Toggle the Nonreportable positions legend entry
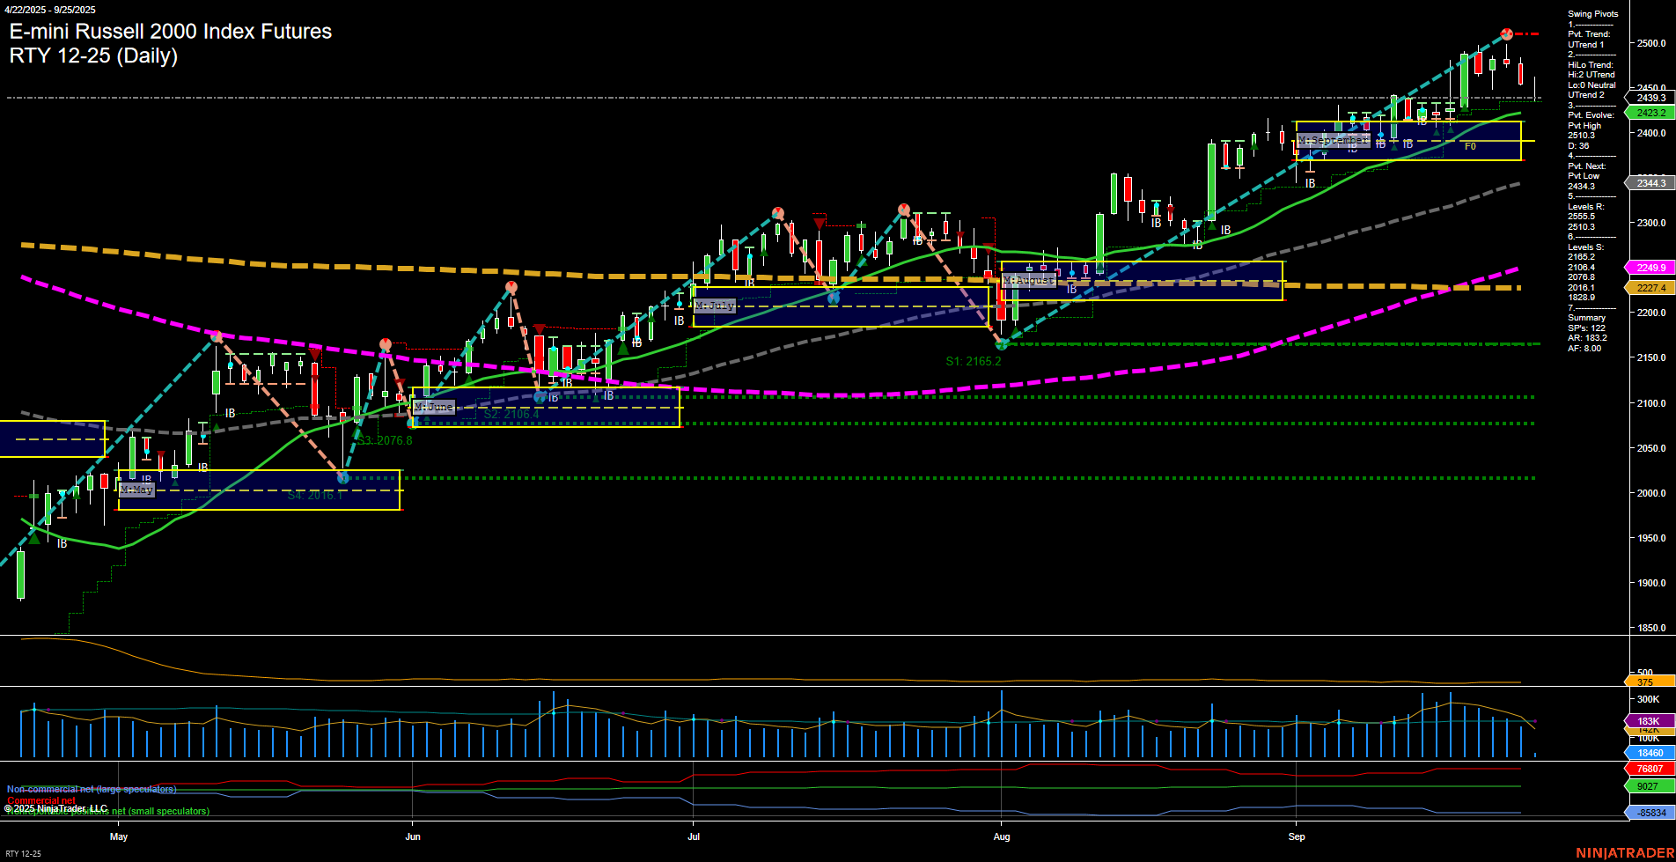The height and width of the screenshot is (862, 1676). pyautogui.click(x=106, y=812)
